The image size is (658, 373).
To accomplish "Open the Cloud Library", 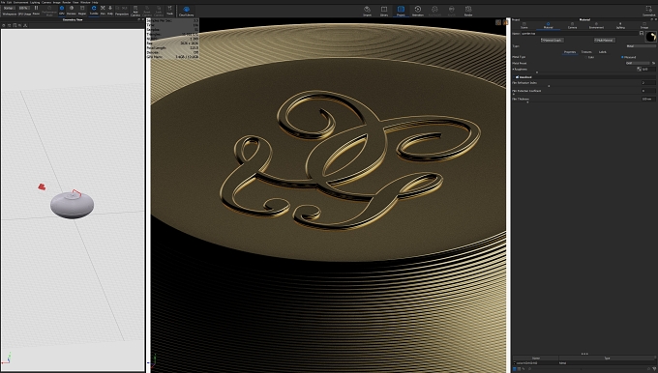I will pyautogui.click(x=187, y=11).
